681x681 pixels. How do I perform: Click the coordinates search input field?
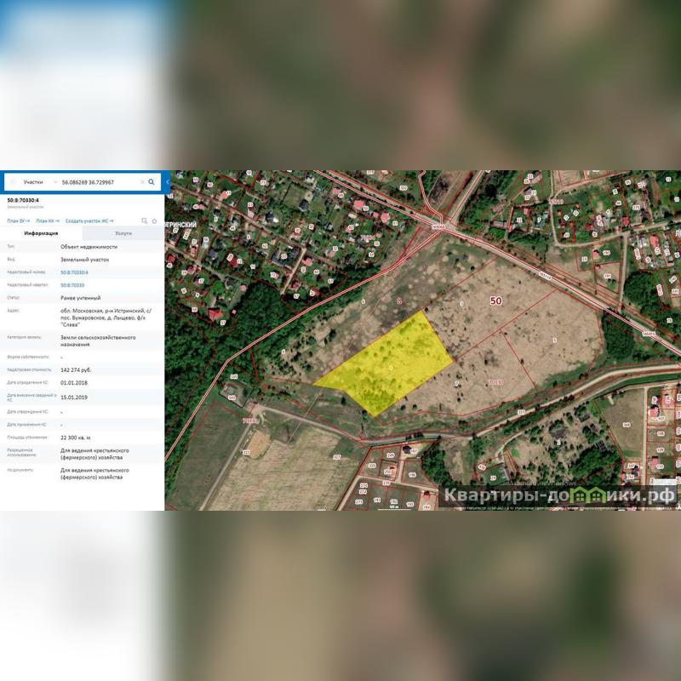pyautogui.click(x=95, y=181)
